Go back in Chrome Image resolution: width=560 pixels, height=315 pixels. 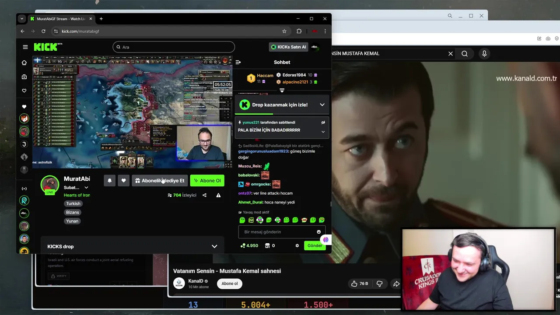pyautogui.click(x=22, y=31)
